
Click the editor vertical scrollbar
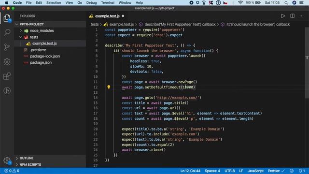coord(307,63)
